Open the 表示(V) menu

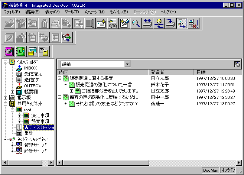pos(52,12)
